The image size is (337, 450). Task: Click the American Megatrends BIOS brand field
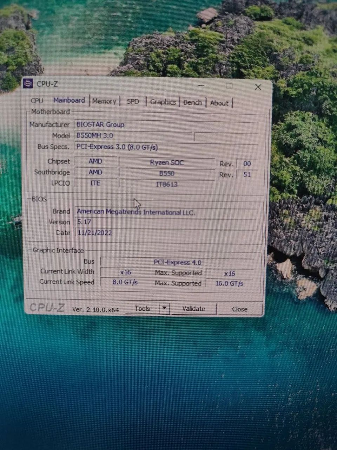point(166,212)
